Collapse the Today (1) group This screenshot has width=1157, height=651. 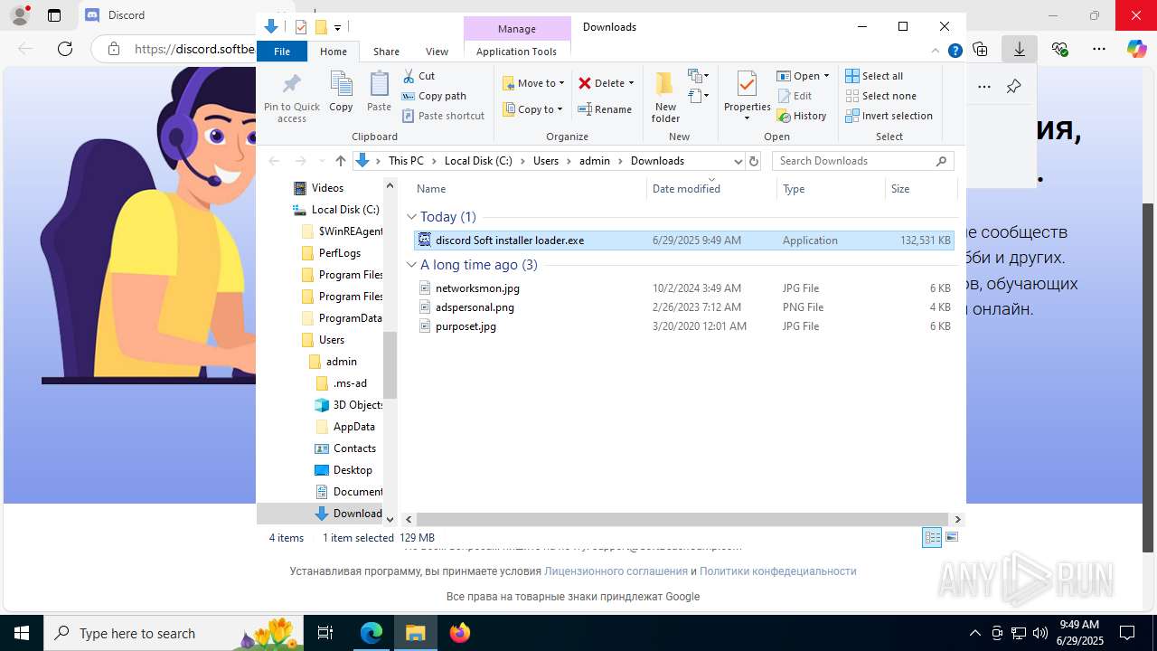click(411, 217)
